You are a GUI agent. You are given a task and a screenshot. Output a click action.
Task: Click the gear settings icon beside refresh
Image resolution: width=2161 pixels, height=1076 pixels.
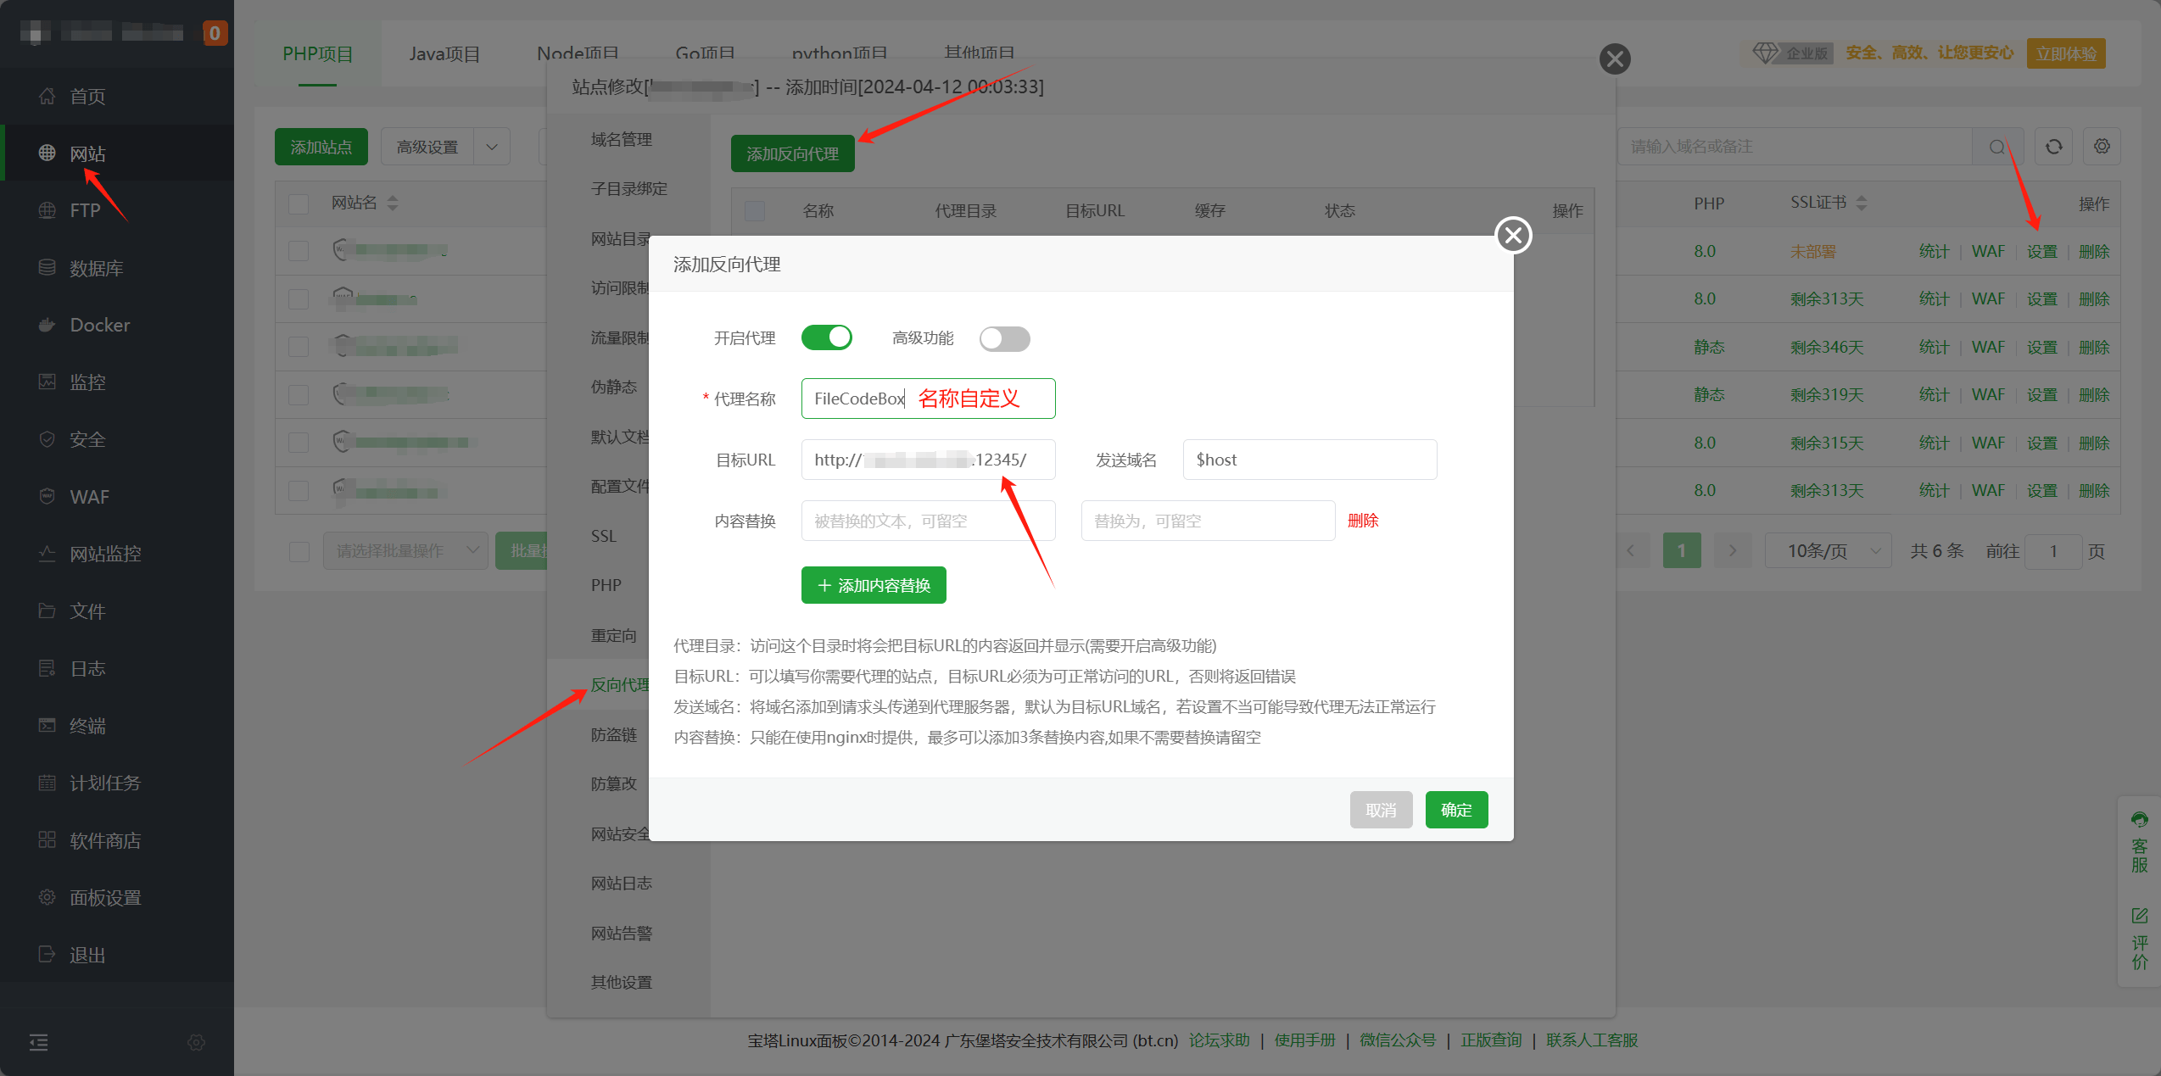[x=2102, y=147]
